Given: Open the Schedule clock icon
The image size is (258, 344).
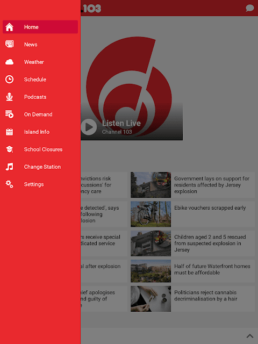Looking at the screenshot, I should pyautogui.click(x=10, y=80).
